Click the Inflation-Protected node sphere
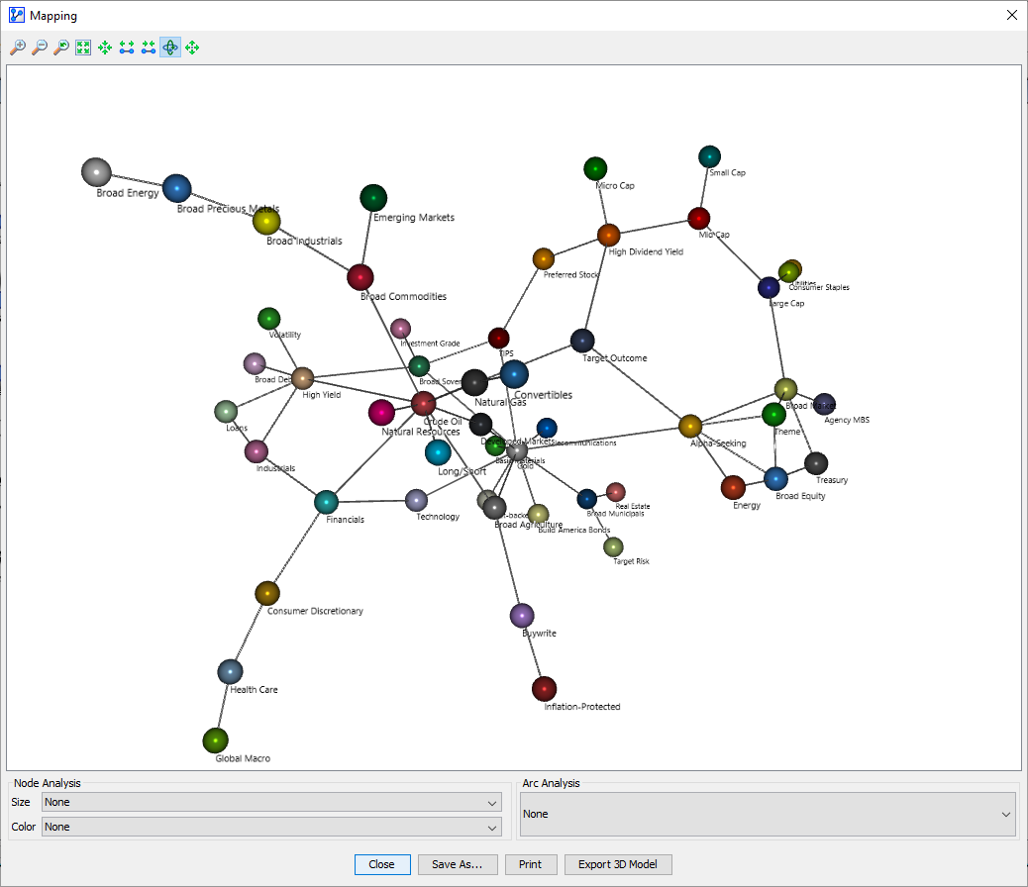The height and width of the screenshot is (887, 1028). 544,688
